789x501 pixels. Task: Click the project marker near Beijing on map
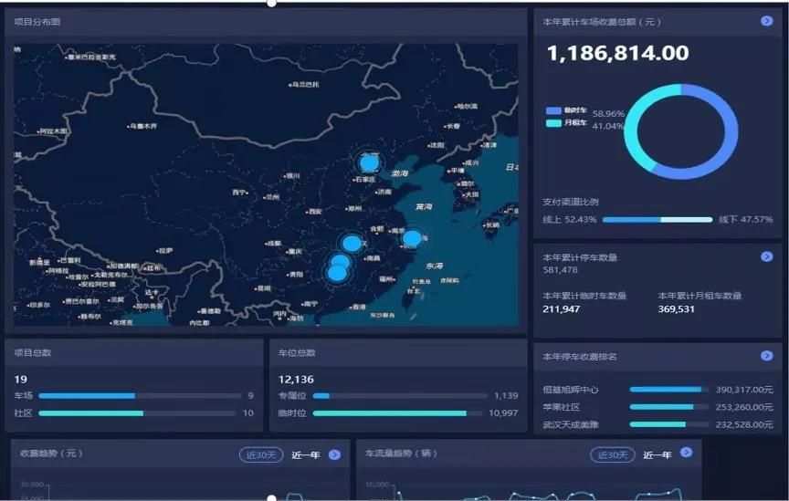[x=369, y=163]
